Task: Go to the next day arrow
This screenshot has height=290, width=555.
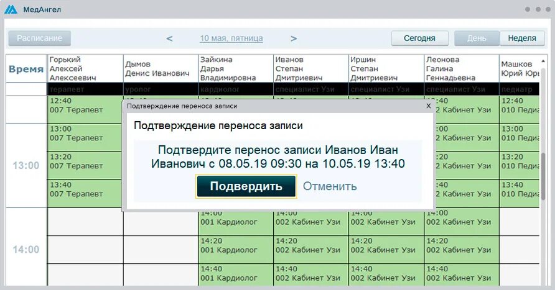Action: coord(294,39)
